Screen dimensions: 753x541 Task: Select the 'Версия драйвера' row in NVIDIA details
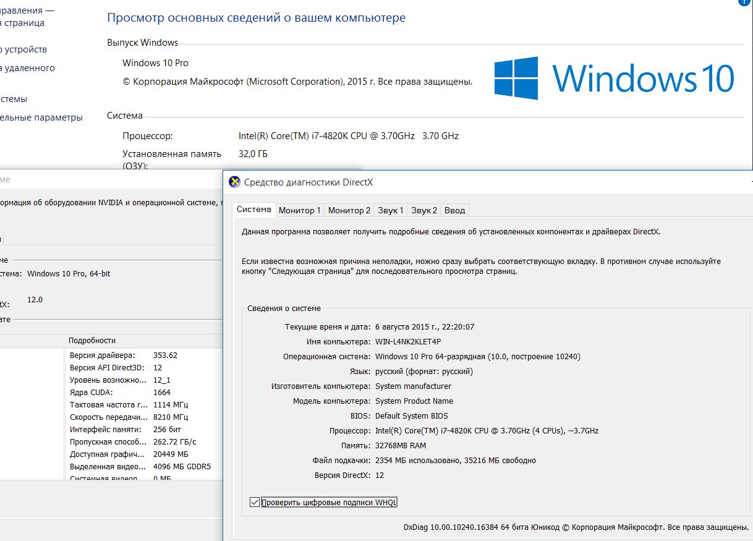pos(142,355)
